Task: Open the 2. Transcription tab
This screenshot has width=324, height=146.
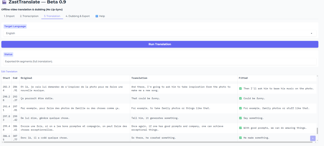Action: point(29,16)
